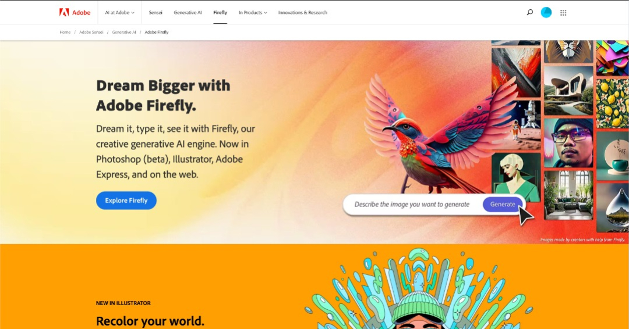Open the apps grid icon
The image size is (629, 329).
(563, 13)
